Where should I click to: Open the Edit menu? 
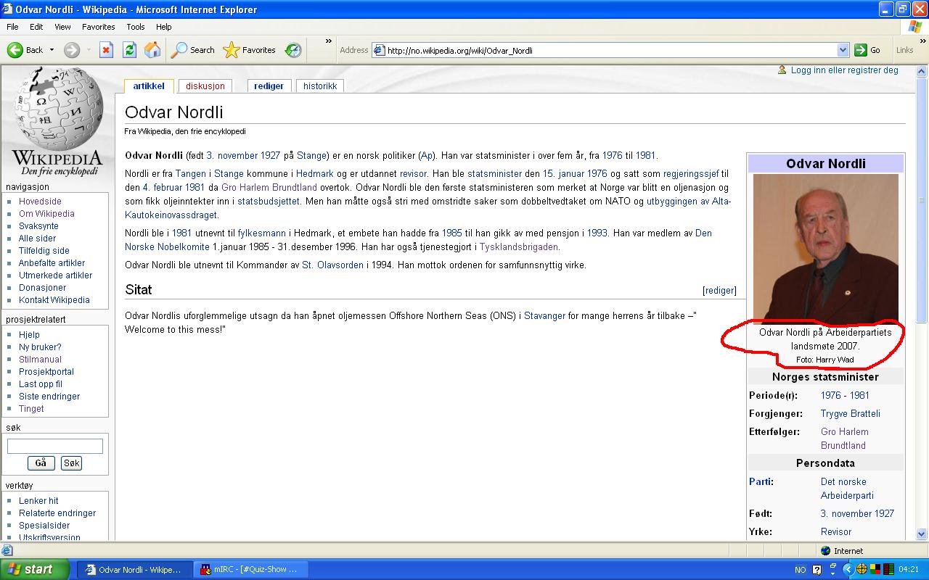pyautogui.click(x=36, y=27)
